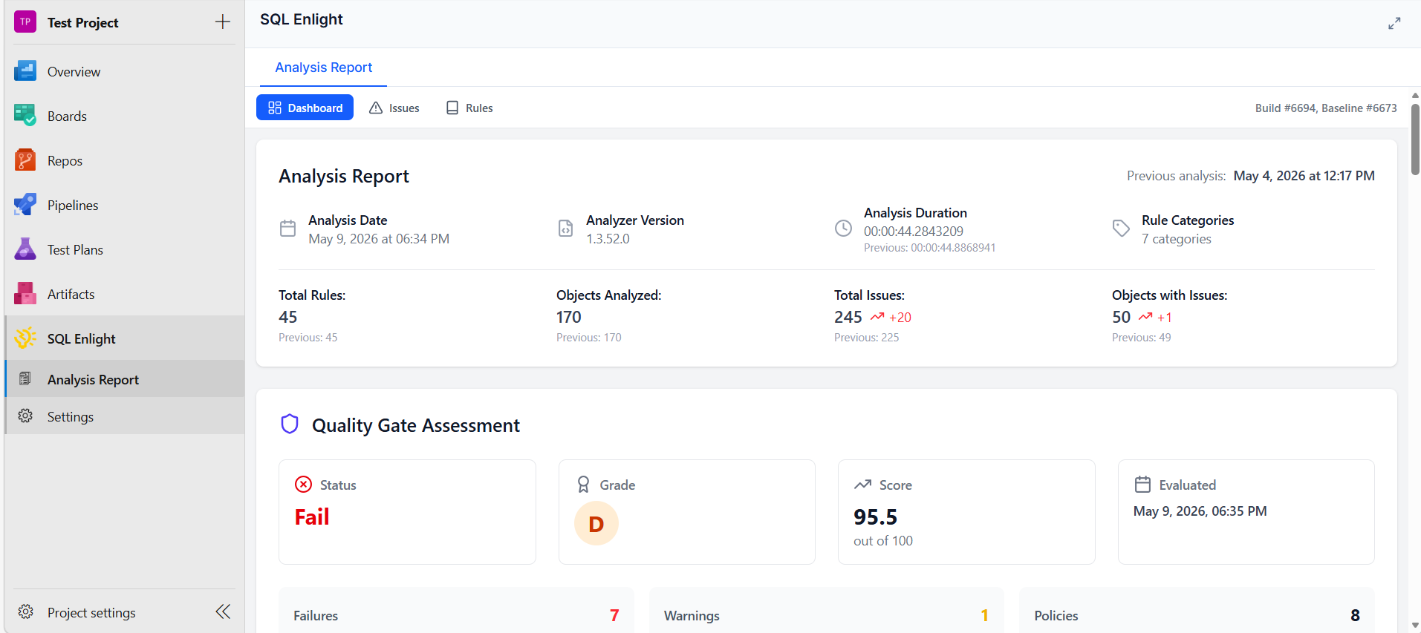Click the Rule Categories tag icon
1421x633 pixels.
click(x=1121, y=229)
